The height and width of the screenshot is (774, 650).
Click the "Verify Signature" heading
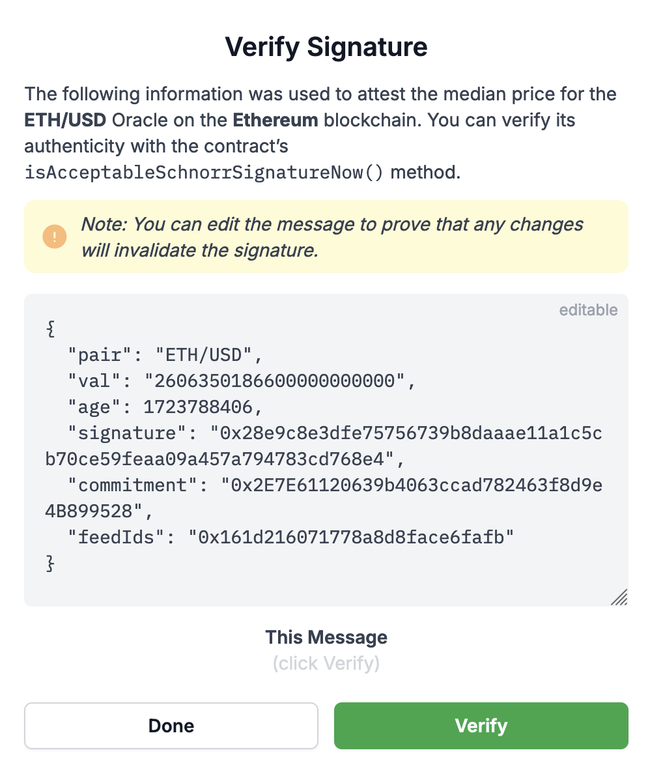click(x=326, y=47)
